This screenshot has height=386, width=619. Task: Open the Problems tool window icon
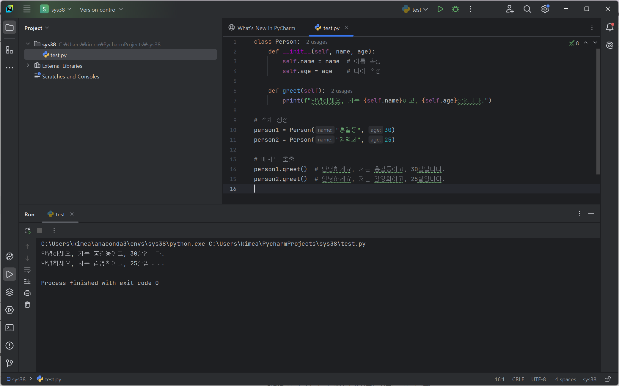[10, 346]
